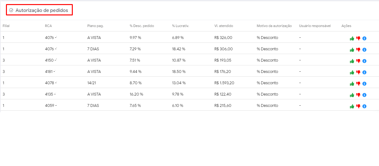Image resolution: width=379 pixels, height=166 pixels.
Task: Approve the R$ 326,00 order
Action: [x=352, y=38]
